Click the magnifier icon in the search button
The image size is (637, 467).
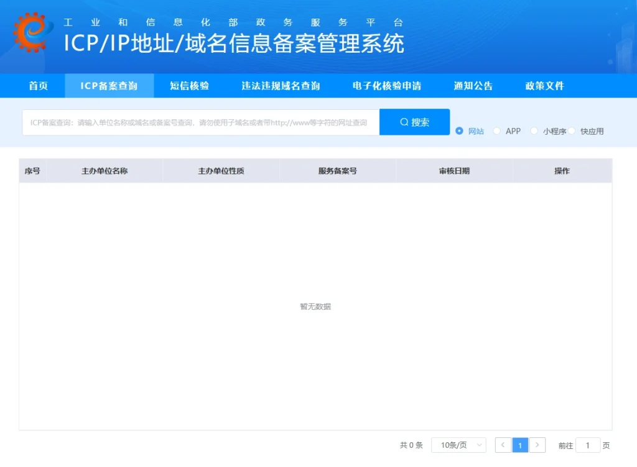(x=403, y=122)
